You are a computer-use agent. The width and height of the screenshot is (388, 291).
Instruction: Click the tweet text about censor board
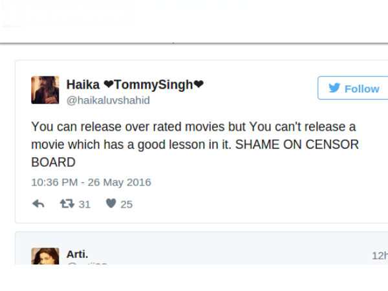click(x=194, y=144)
